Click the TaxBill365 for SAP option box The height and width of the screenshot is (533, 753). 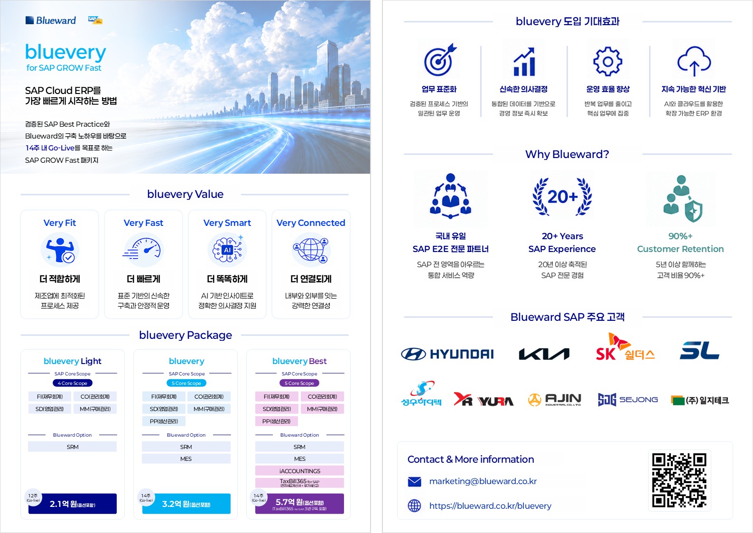coord(299,483)
